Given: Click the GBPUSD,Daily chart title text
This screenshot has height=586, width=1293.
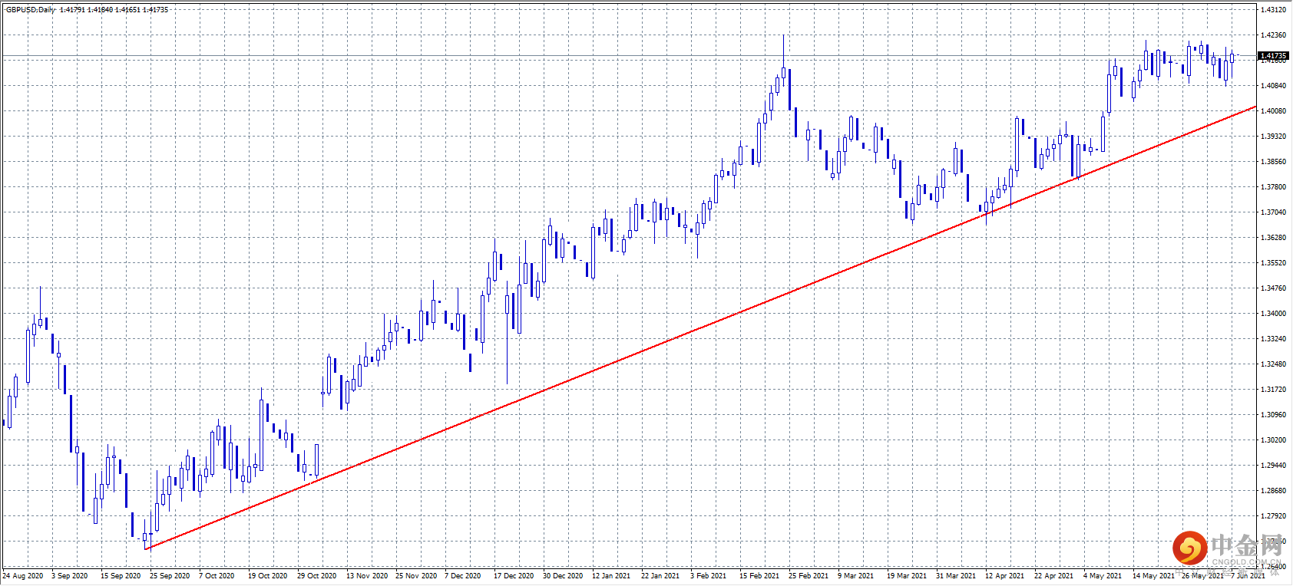Looking at the screenshot, I should 31,10.
